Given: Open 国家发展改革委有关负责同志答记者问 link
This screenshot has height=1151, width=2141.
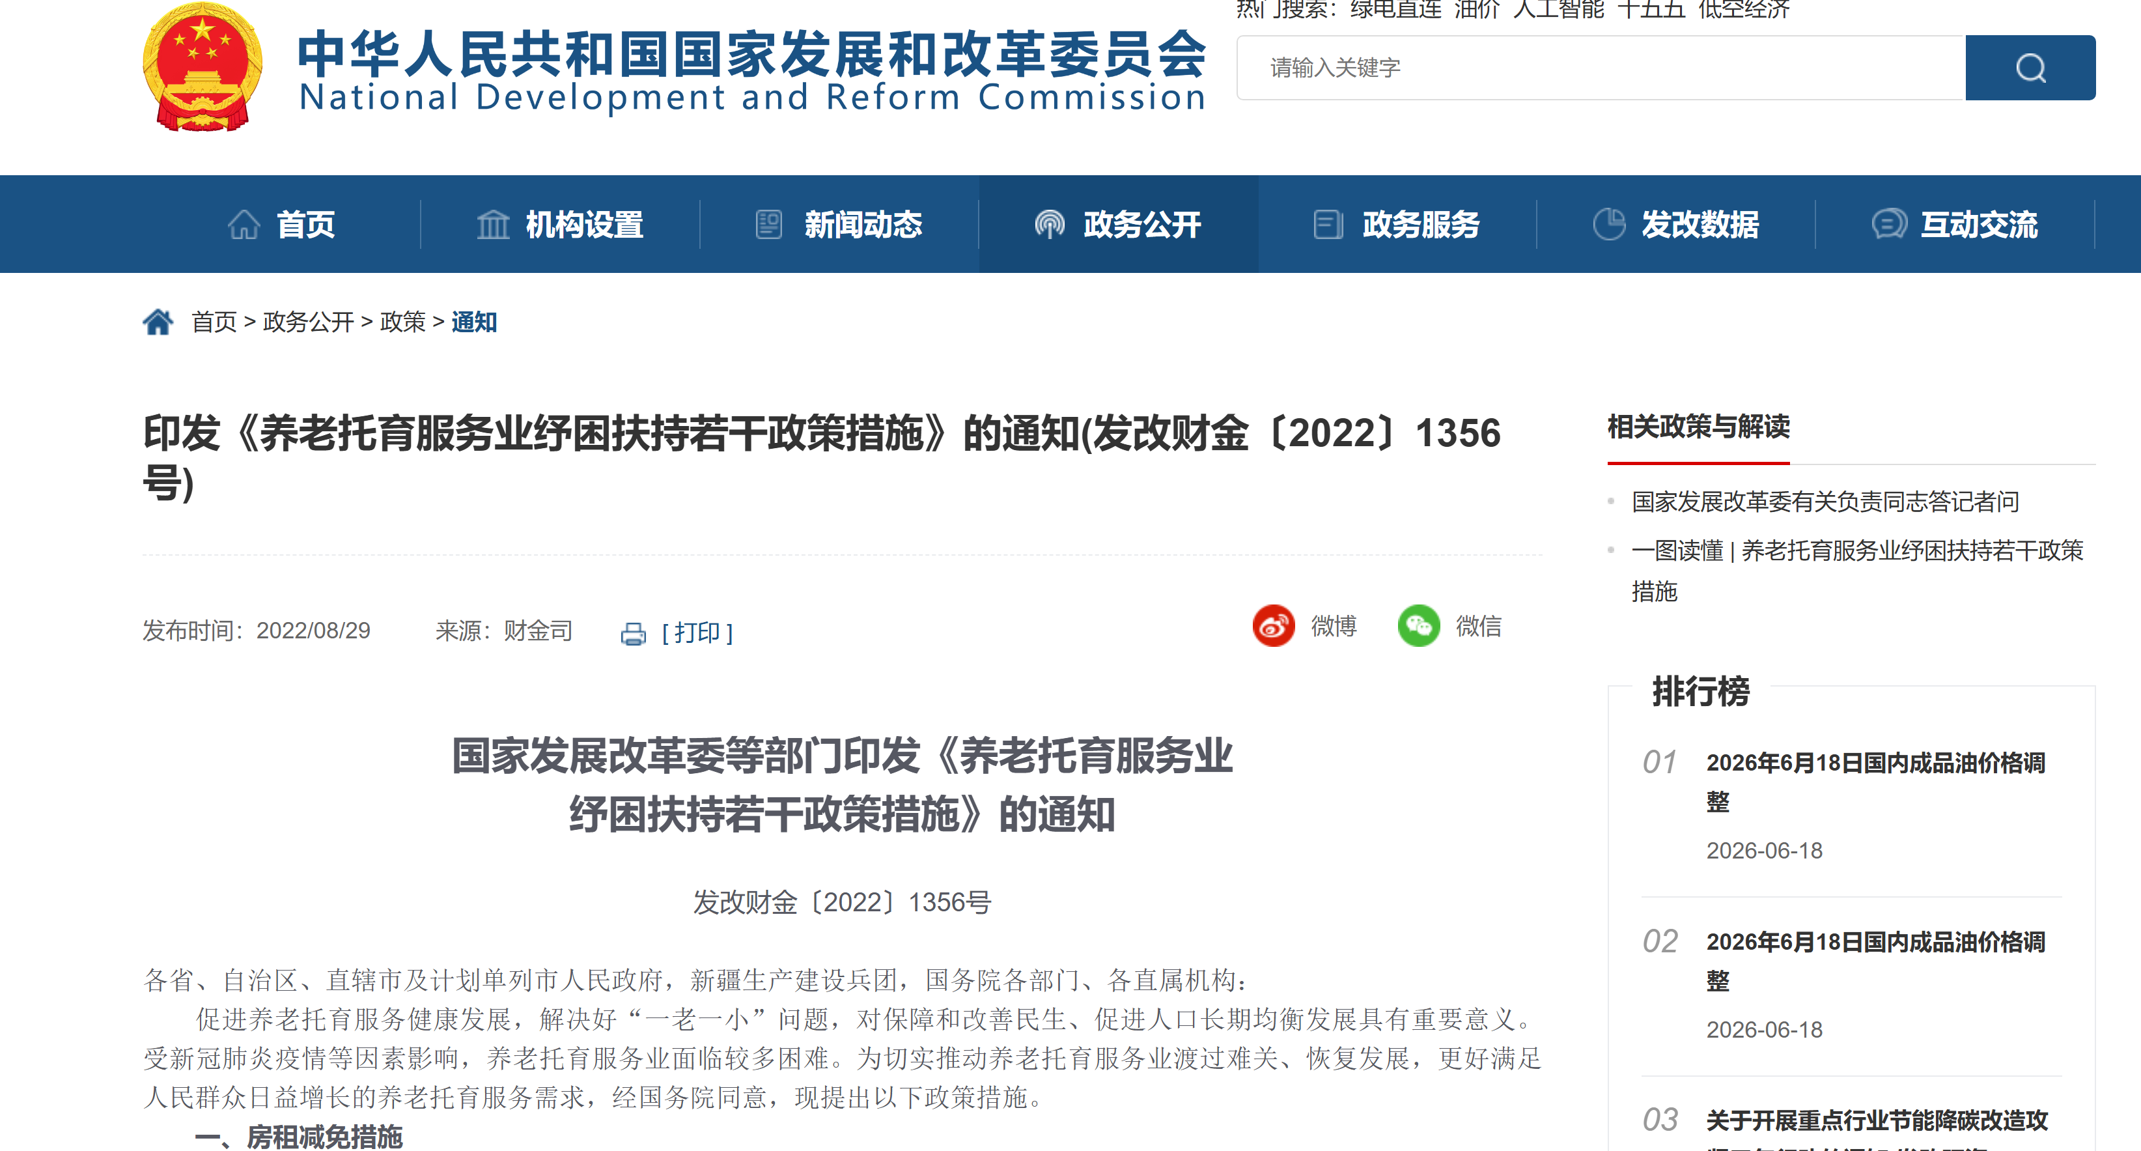Looking at the screenshot, I should pos(1825,502).
